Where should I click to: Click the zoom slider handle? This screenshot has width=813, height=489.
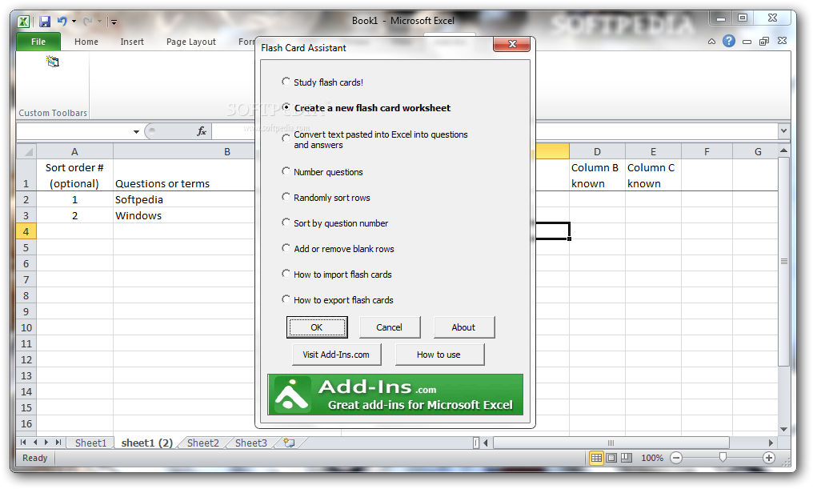pyautogui.click(x=723, y=457)
